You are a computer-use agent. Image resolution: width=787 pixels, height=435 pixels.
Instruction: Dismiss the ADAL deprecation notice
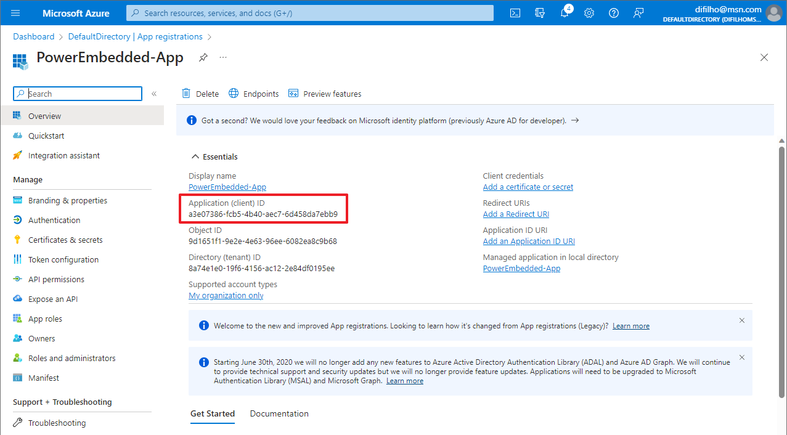click(742, 358)
